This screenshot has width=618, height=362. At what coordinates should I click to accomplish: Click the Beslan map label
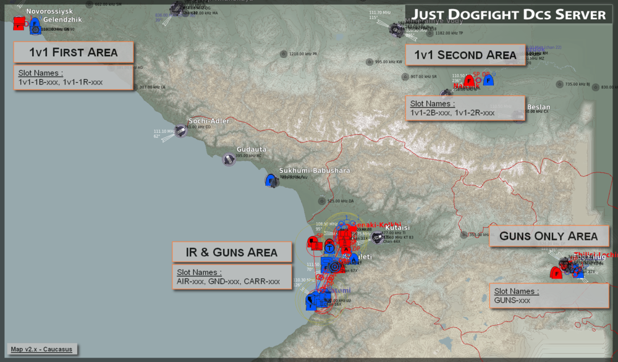tap(538, 107)
